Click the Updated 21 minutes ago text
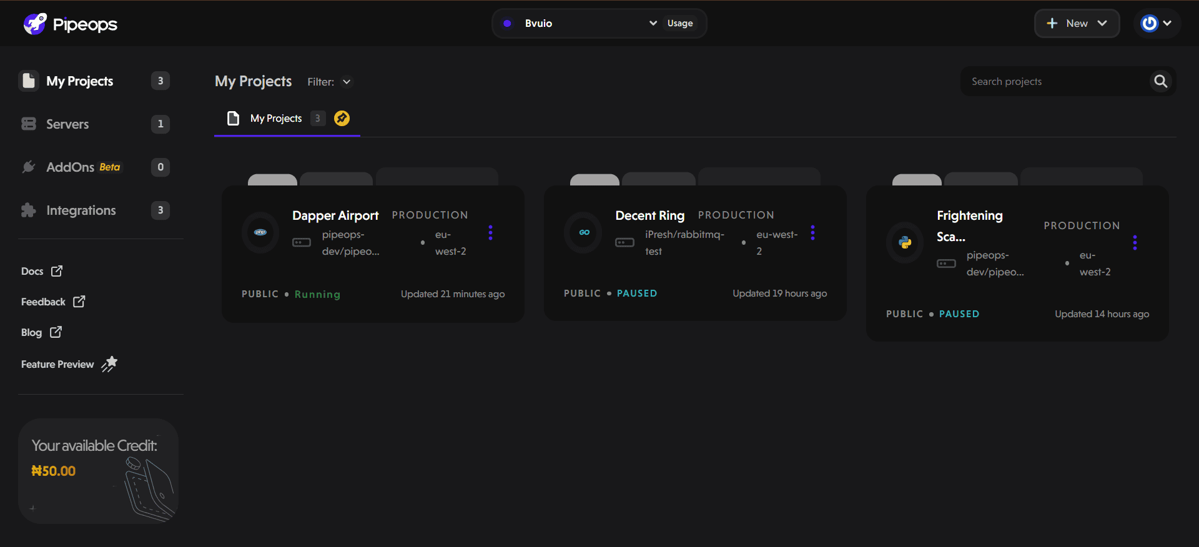 point(453,294)
